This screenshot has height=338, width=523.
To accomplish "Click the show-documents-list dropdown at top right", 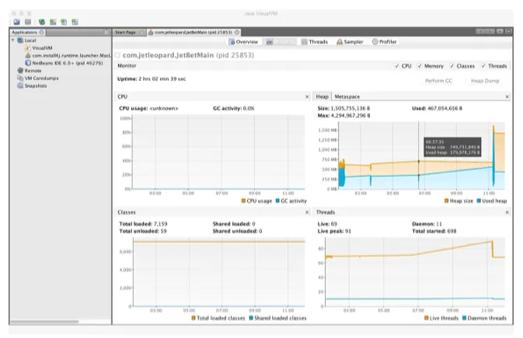I will coord(500,31).
